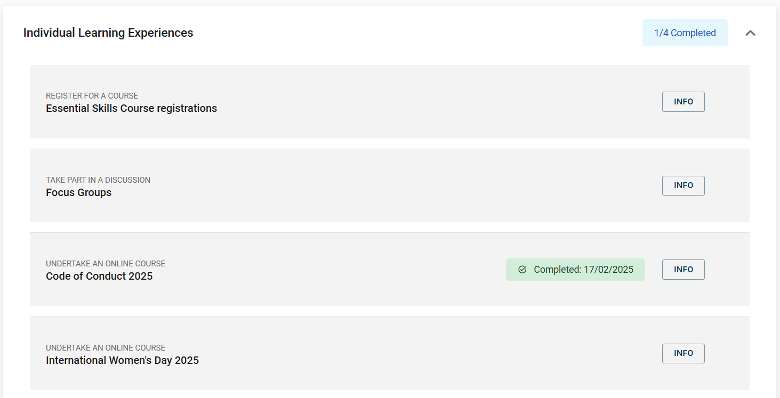The height and width of the screenshot is (398, 780).
Task: Open info for Focus Groups discussion
Action: coord(683,185)
